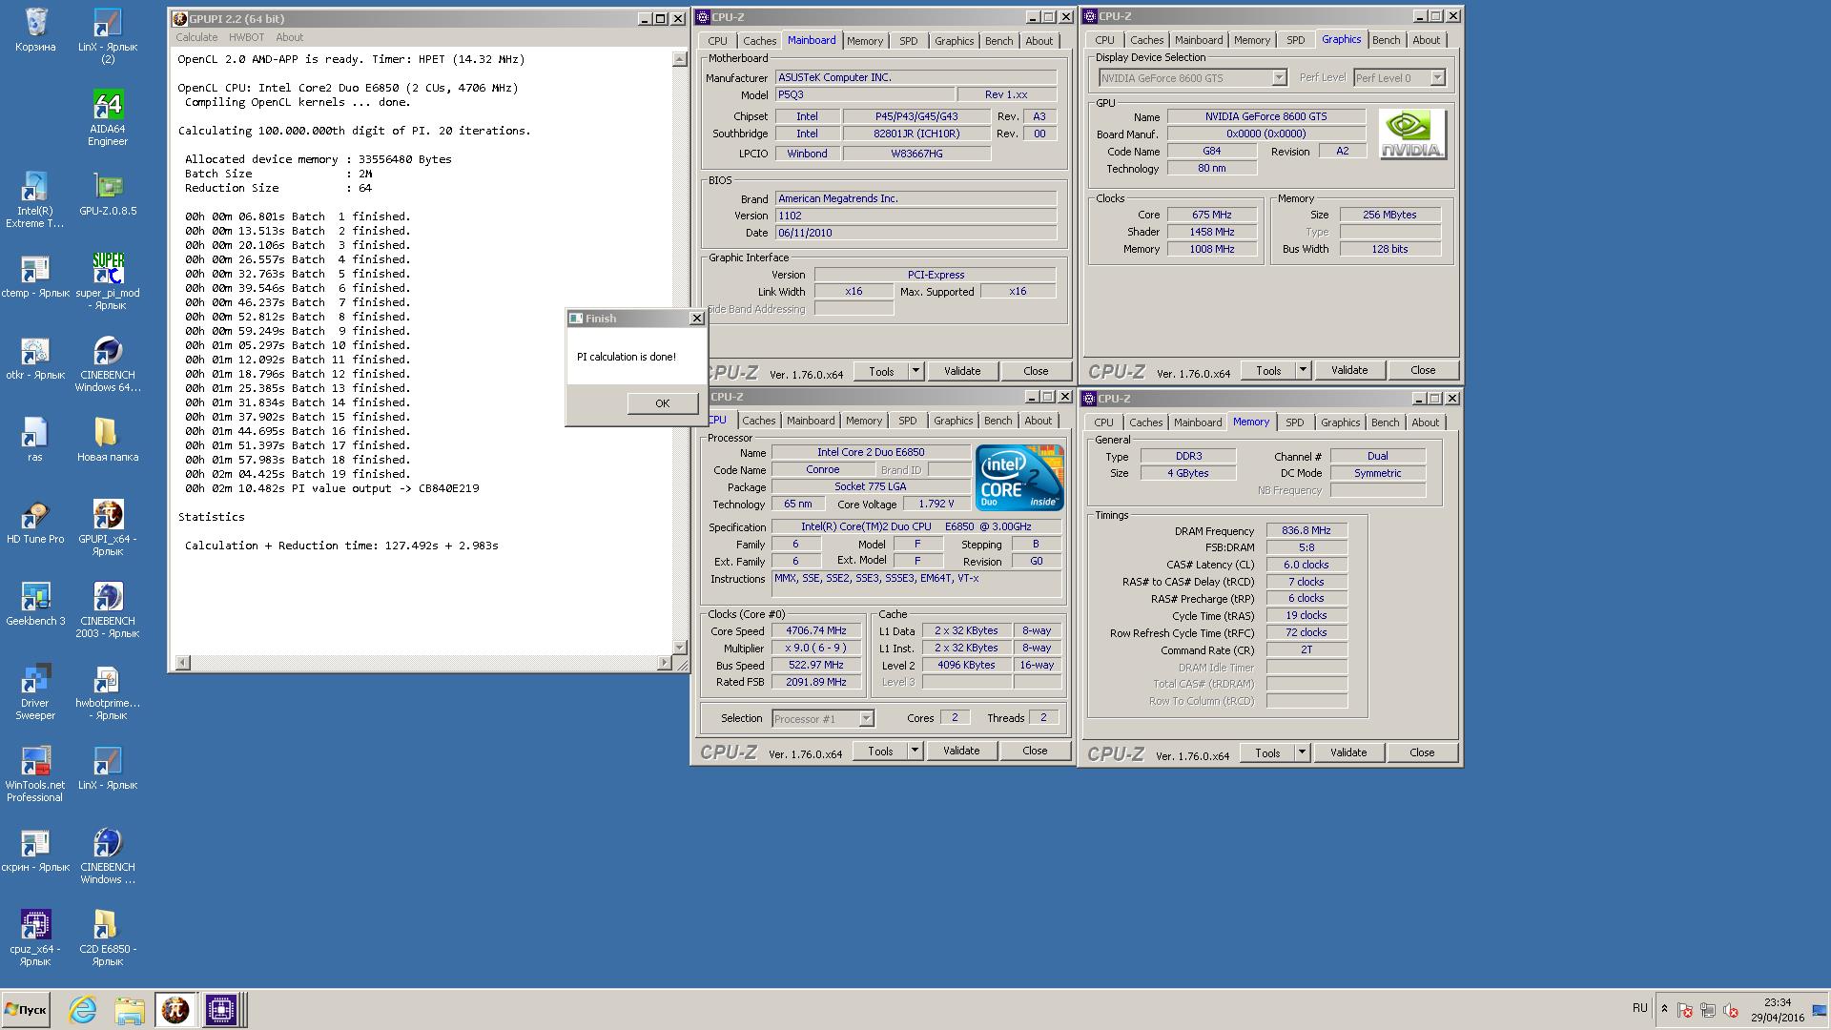Open Tools dropdown arrow in Processor CPU-Z window
Image resolution: width=1831 pixels, height=1030 pixels.
pos(915,751)
